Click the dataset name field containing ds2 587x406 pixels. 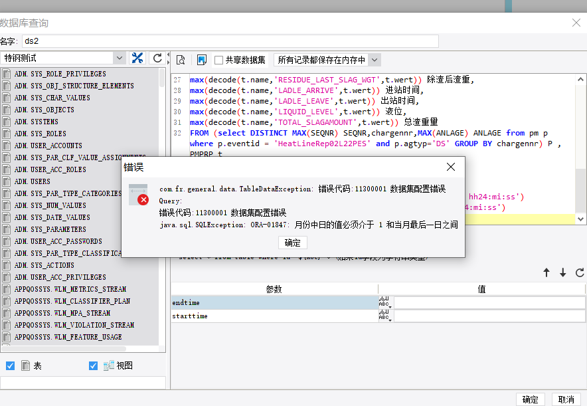[230, 41]
